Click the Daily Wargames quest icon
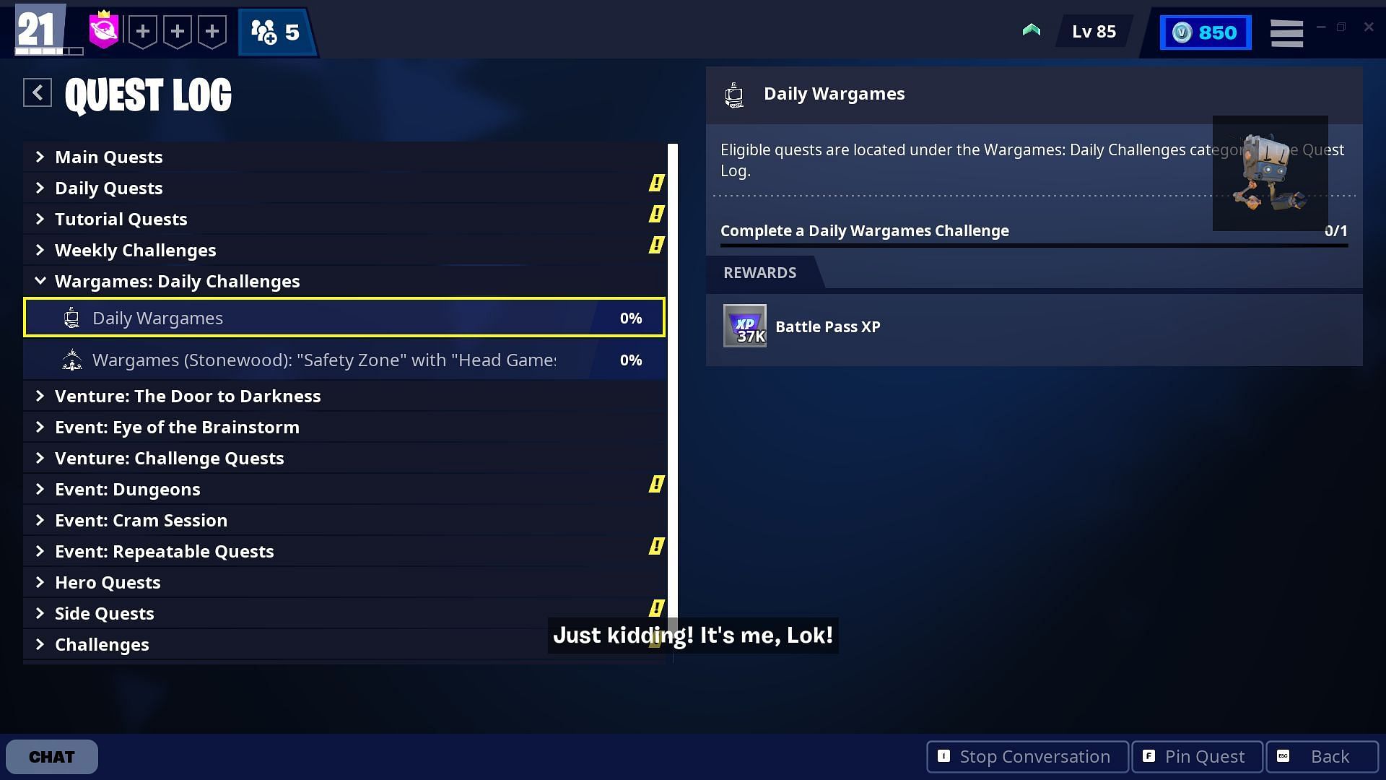This screenshot has height=780, width=1386. (x=71, y=317)
